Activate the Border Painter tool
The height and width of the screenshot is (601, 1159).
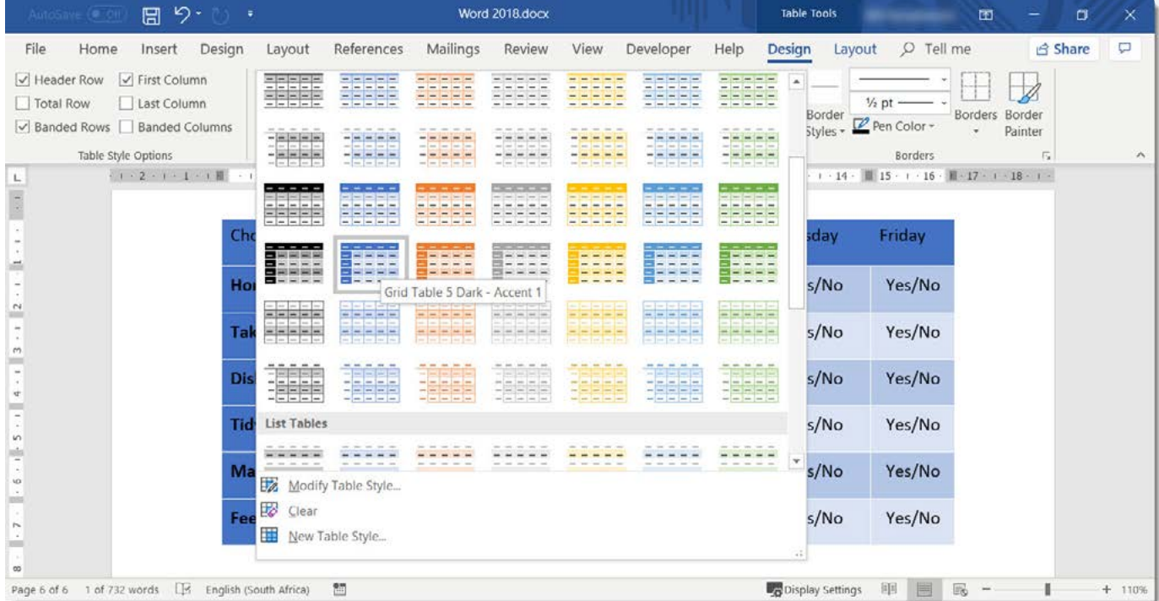1023,104
